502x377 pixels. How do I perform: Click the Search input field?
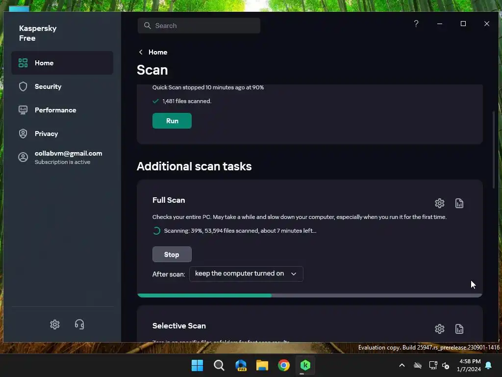click(199, 26)
